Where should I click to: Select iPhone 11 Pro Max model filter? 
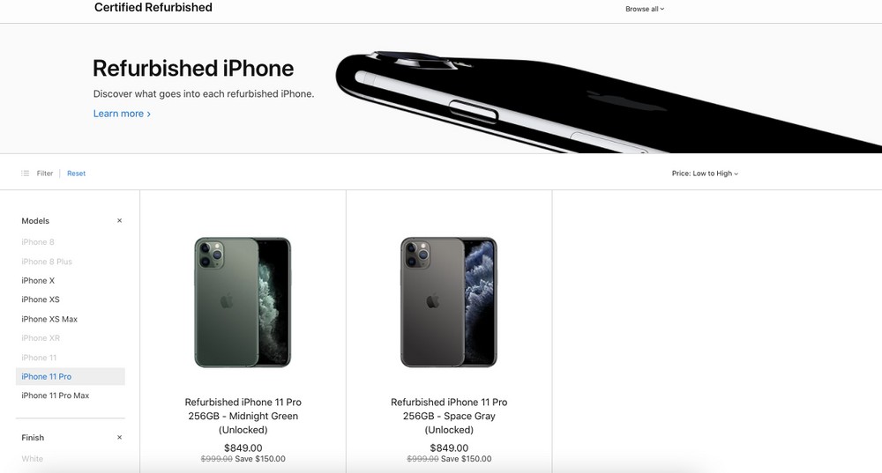(x=55, y=395)
